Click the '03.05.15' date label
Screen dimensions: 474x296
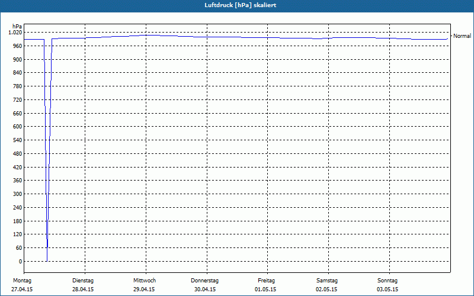tap(388, 289)
